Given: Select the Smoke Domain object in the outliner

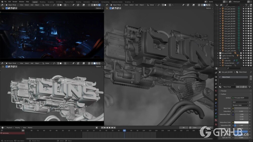Looking at the screenshot, I should 229,63.
